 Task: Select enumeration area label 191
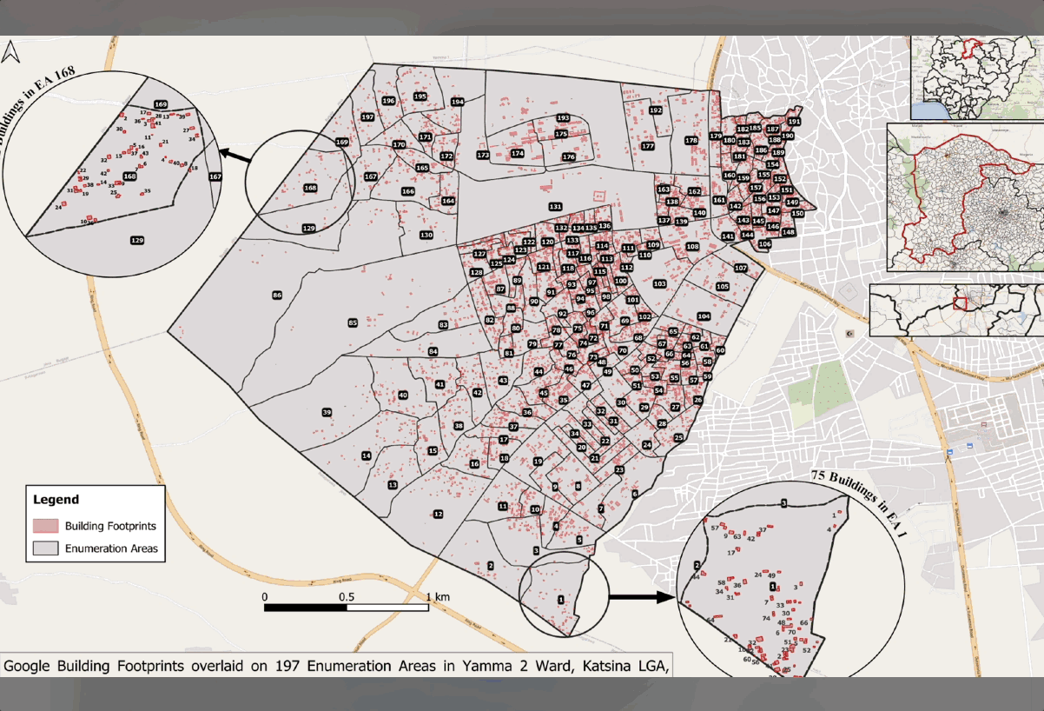(x=794, y=122)
